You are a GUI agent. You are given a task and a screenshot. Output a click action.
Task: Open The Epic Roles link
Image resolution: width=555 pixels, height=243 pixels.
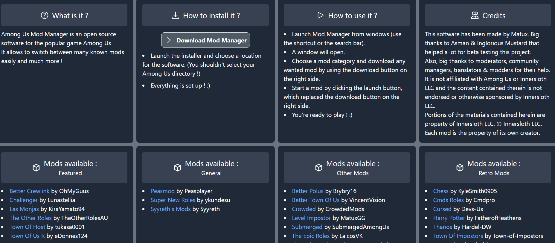[x=311, y=236]
